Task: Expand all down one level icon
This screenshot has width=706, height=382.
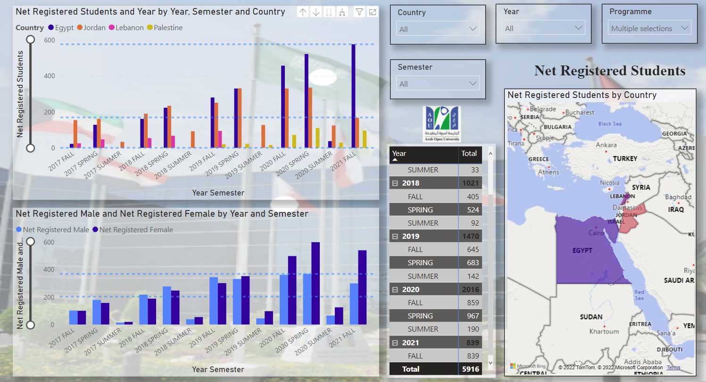Action: pyautogui.click(x=342, y=12)
